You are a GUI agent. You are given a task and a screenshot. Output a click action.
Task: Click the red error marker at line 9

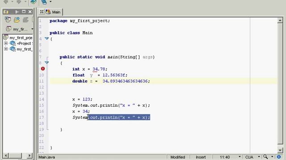(43, 68)
